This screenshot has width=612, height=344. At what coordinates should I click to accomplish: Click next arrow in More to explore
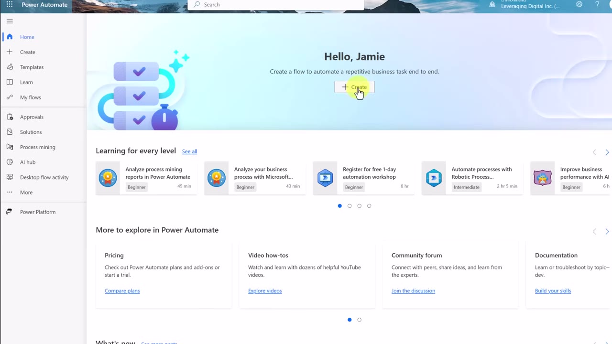[607, 231]
